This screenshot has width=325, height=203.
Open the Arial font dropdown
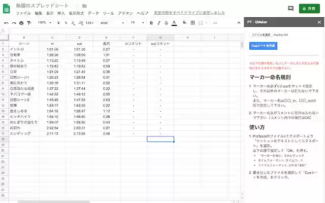[112, 23]
